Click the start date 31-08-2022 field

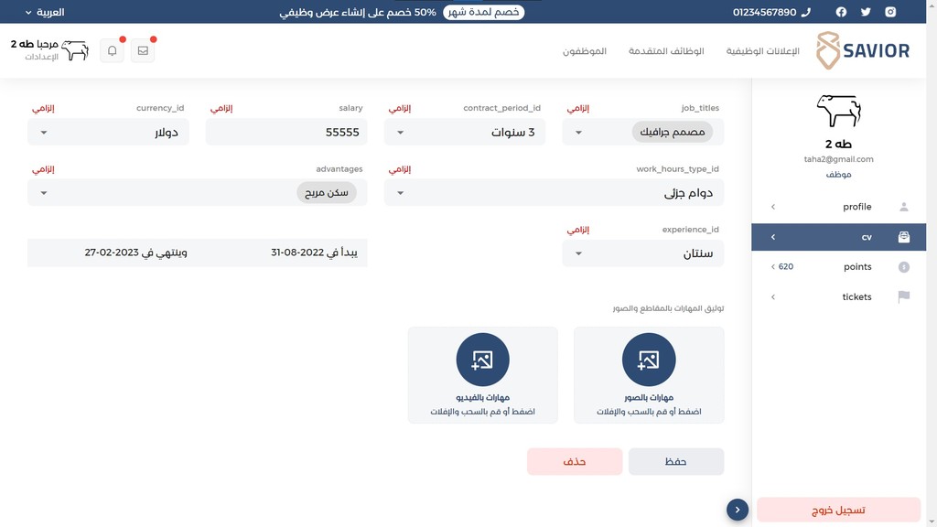(x=315, y=253)
